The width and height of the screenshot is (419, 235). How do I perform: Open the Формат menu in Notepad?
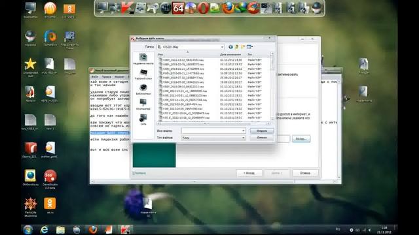119,77
